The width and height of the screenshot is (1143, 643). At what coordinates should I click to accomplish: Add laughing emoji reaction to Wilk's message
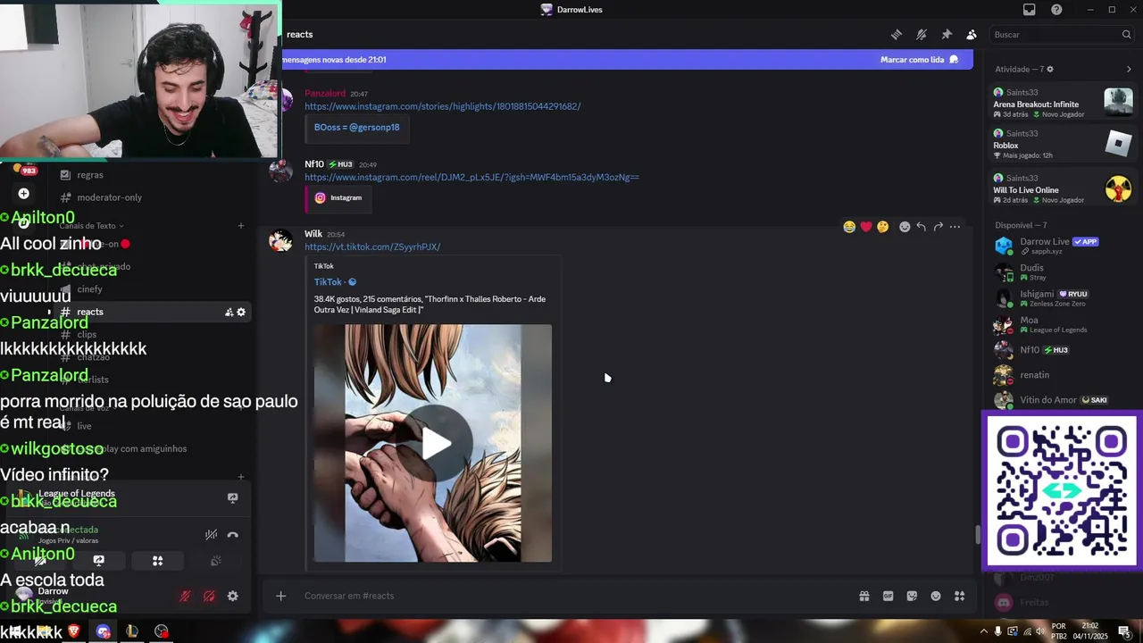point(849,227)
